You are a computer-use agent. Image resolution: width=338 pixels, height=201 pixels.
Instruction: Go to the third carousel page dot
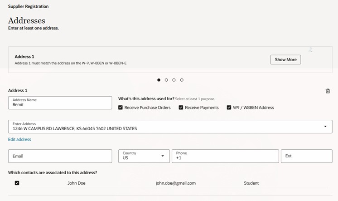(x=174, y=80)
